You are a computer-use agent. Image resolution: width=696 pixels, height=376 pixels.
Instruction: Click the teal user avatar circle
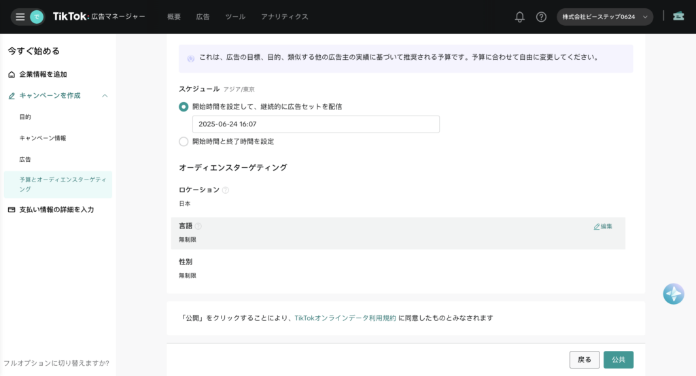click(x=37, y=17)
